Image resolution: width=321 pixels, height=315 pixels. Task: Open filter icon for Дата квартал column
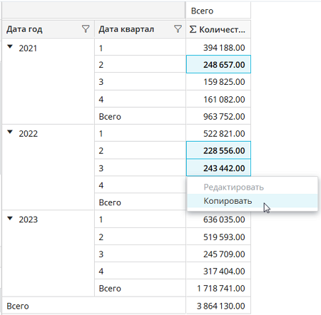178,29
